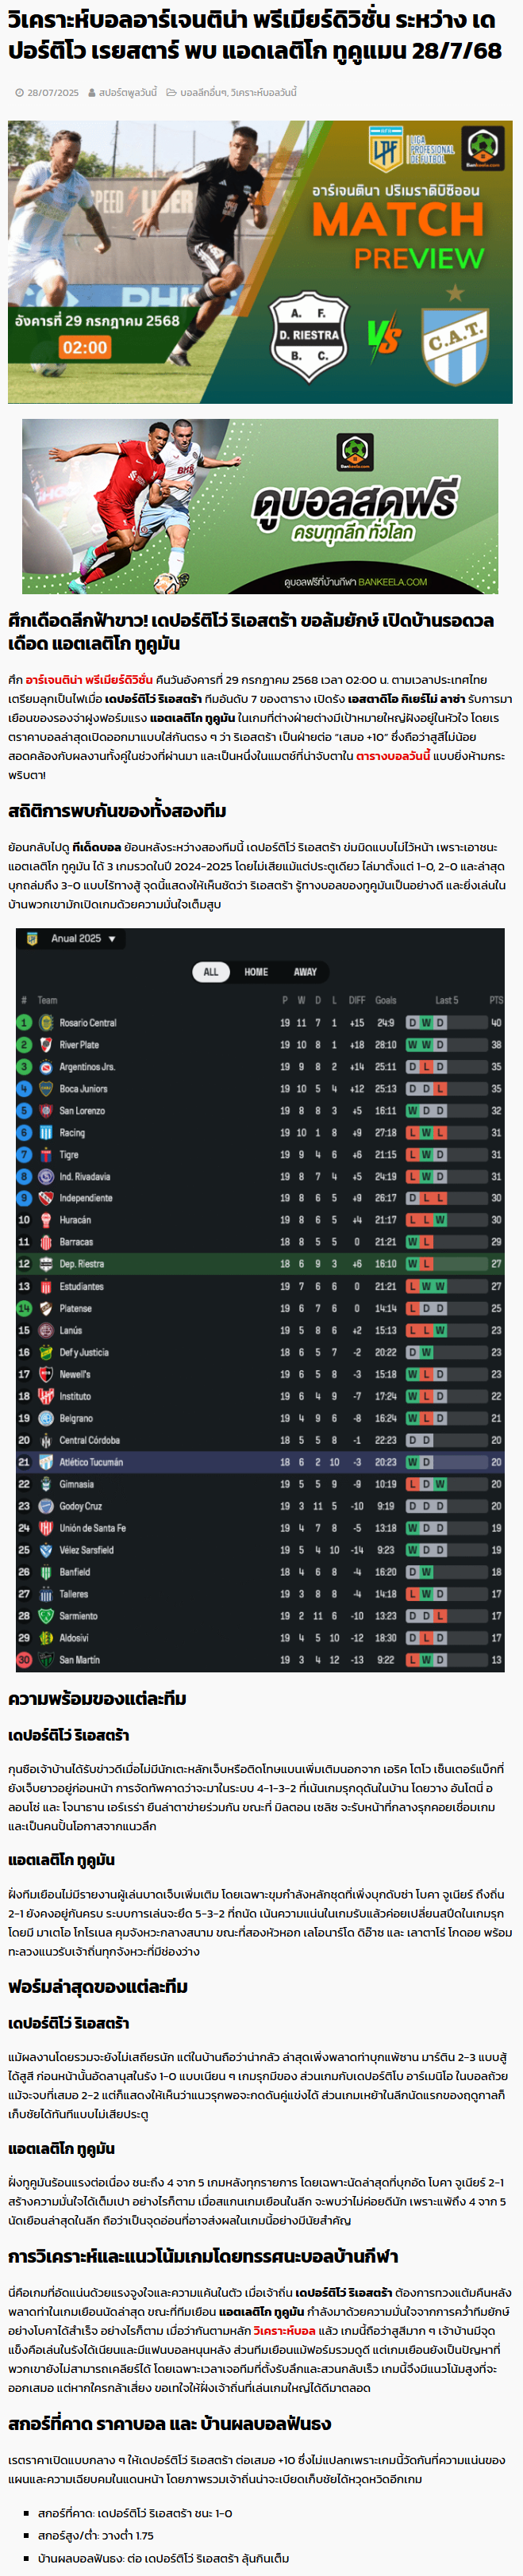Screen dimensions: 523x2576
Task: Sort table by PTS column header
Action: coord(496,1000)
